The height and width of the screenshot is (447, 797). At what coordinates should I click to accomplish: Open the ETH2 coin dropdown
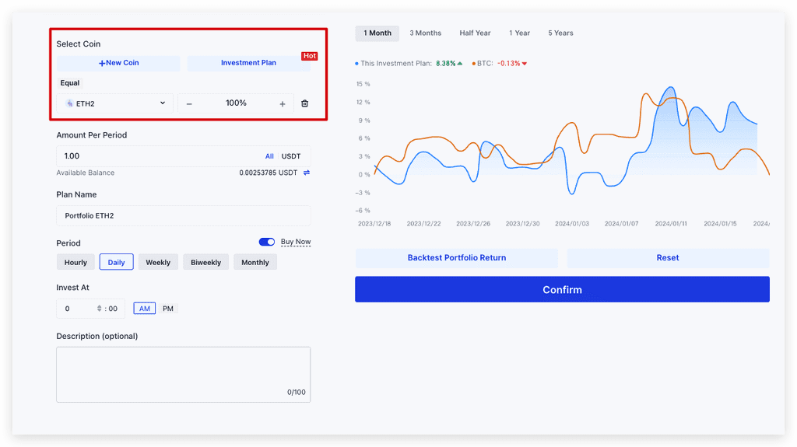coord(115,103)
